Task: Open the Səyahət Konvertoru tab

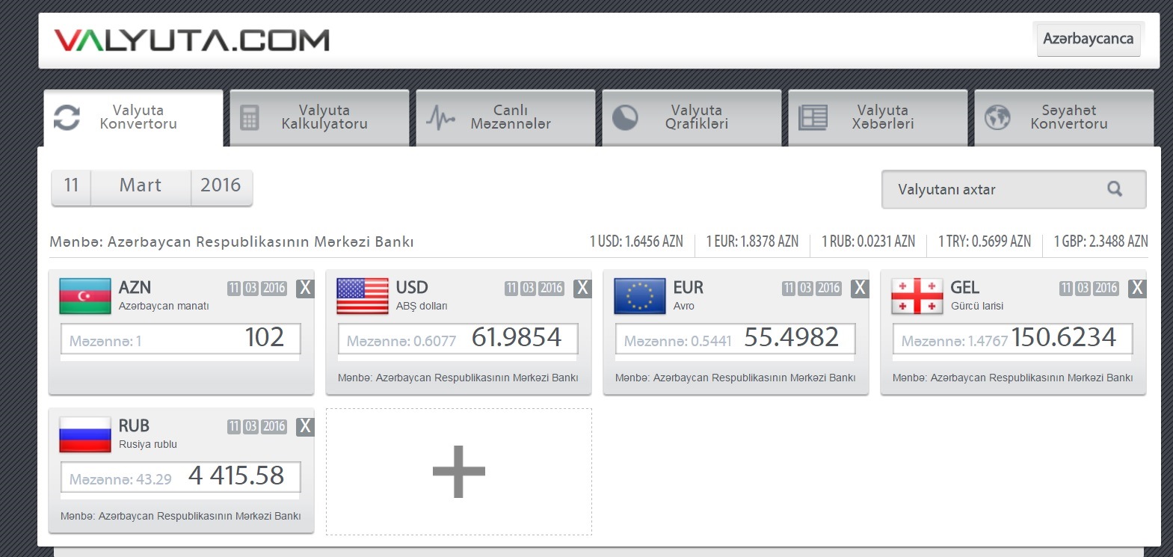Action: coord(1064,117)
